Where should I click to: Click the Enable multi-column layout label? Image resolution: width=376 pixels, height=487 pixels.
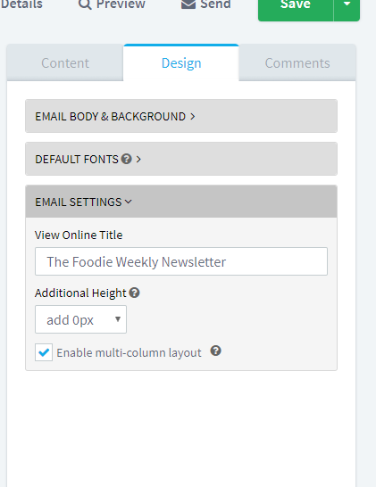pos(129,353)
